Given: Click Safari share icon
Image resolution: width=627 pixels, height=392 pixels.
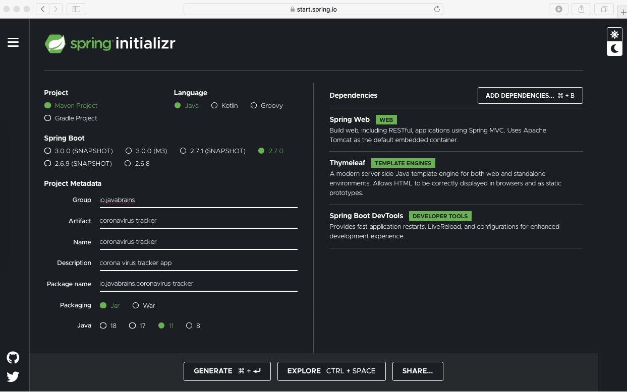Looking at the screenshot, I should pyautogui.click(x=581, y=9).
